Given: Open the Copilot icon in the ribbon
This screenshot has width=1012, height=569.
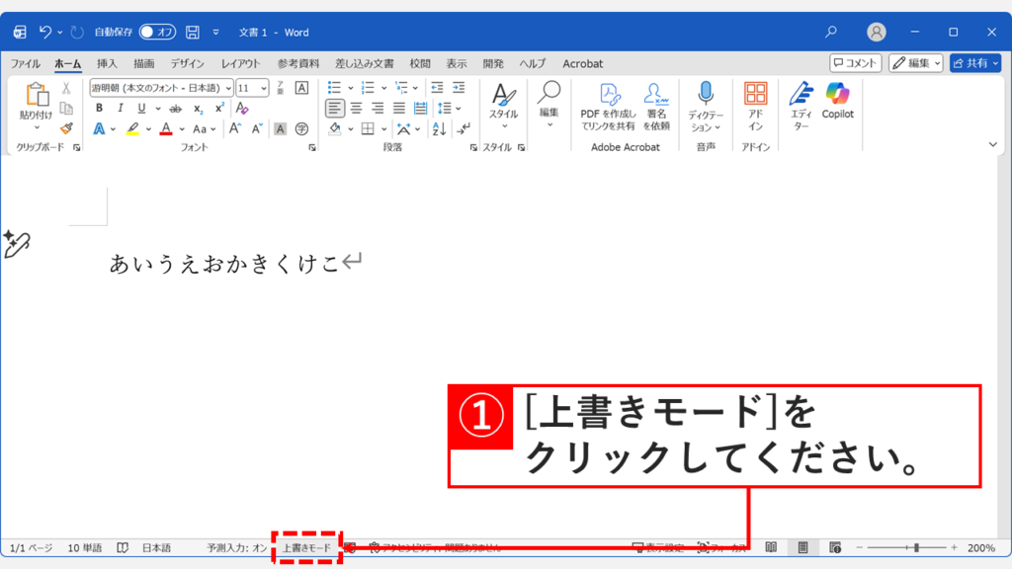Looking at the screenshot, I should coord(837,106).
